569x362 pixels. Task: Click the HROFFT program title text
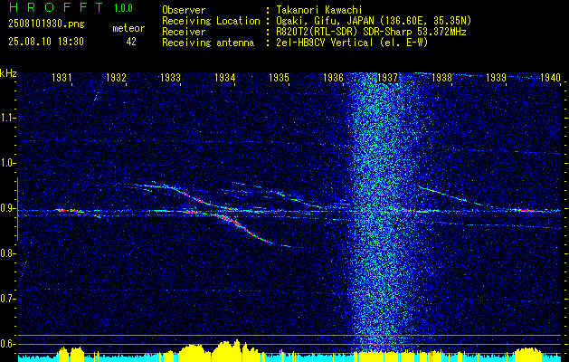point(56,7)
